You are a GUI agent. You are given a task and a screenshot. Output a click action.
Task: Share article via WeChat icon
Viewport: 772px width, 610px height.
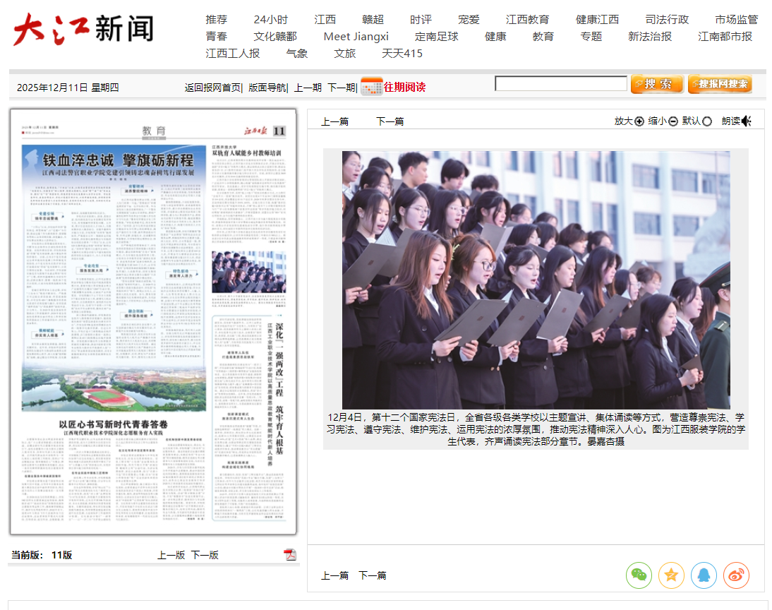[639, 575]
